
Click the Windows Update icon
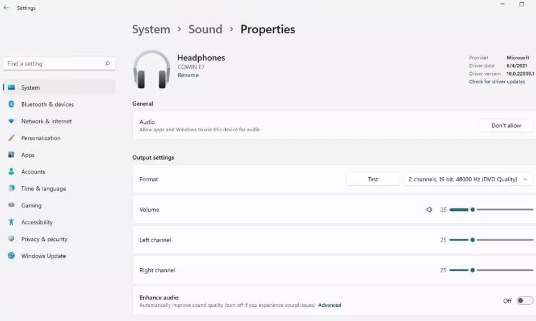coord(11,256)
